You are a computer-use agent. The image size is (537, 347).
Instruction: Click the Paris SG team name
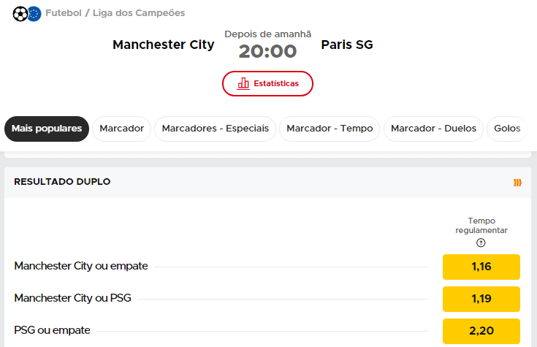[x=347, y=45]
